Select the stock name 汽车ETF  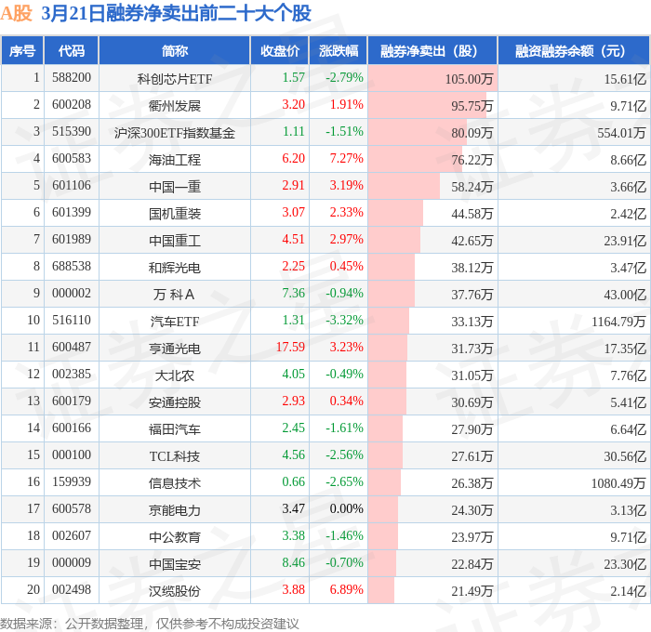tap(175, 322)
